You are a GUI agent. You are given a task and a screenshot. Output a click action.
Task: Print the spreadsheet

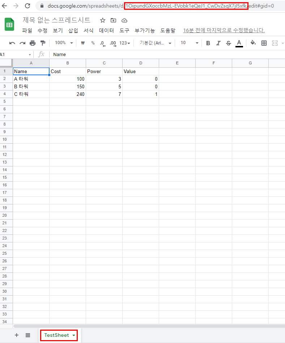point(33,43)
